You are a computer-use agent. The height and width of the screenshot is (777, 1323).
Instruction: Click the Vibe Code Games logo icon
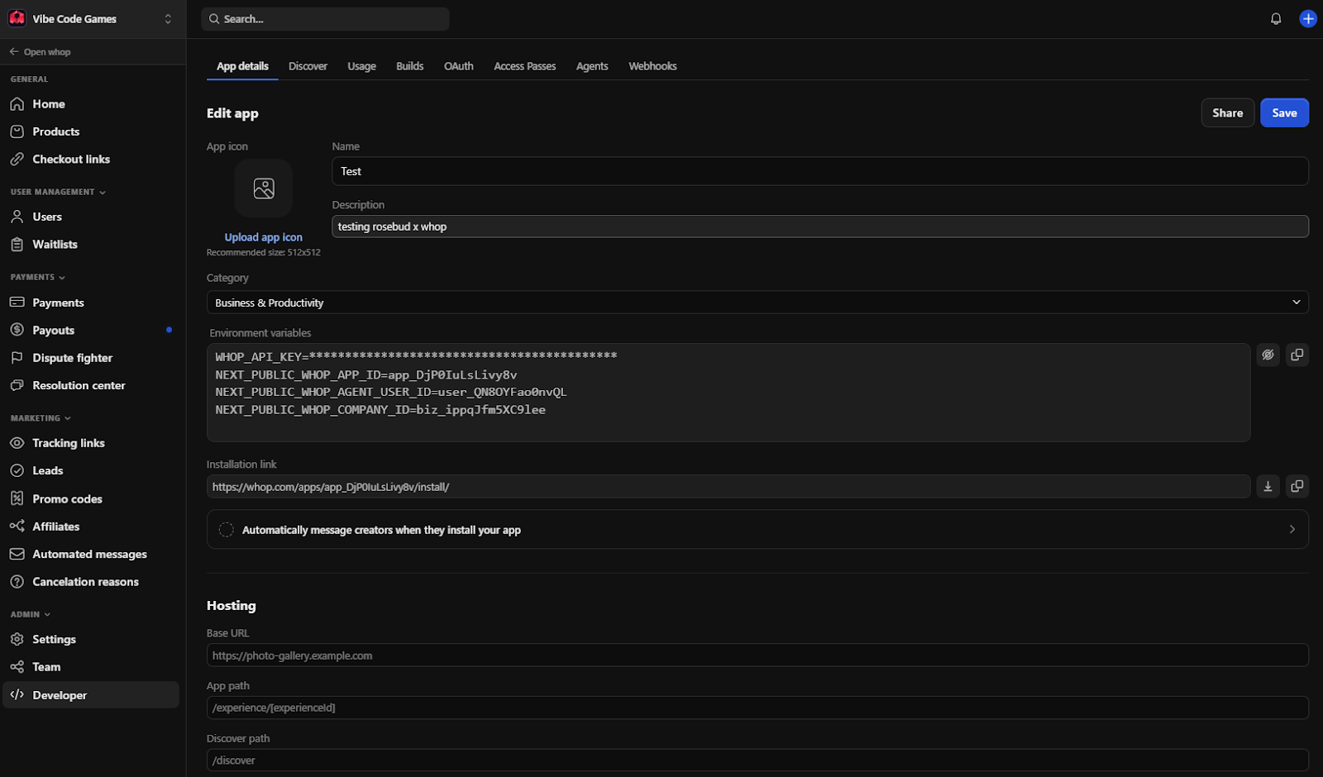(x=17, y=18)
